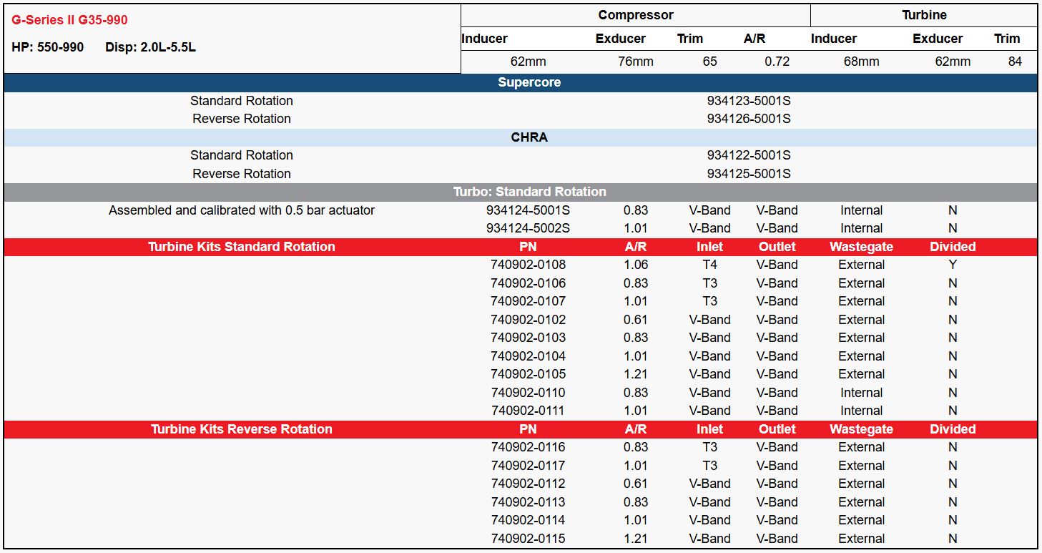Click the HP: 550-990 label
This screenshot has height=553, width=1042.
[x=48, y=47]
